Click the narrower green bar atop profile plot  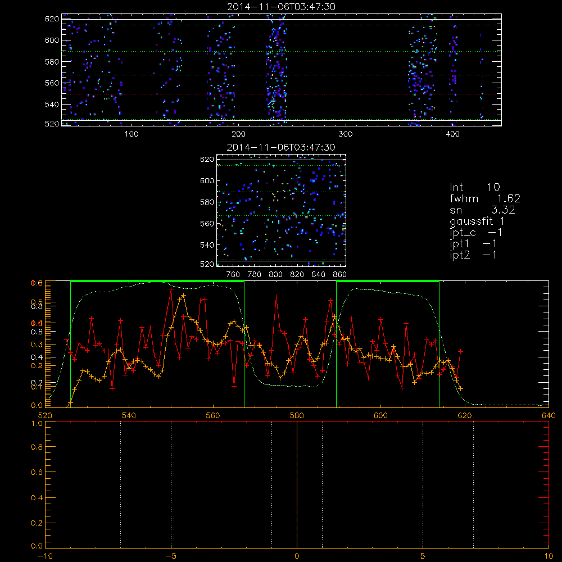[388, 281]
